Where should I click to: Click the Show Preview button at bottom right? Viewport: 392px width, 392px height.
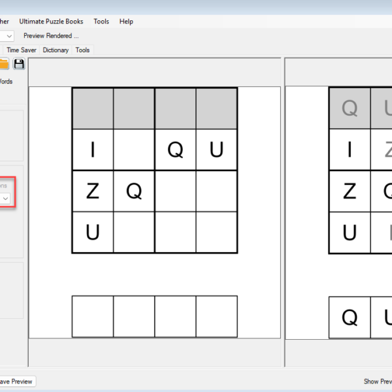coord(378,382)
